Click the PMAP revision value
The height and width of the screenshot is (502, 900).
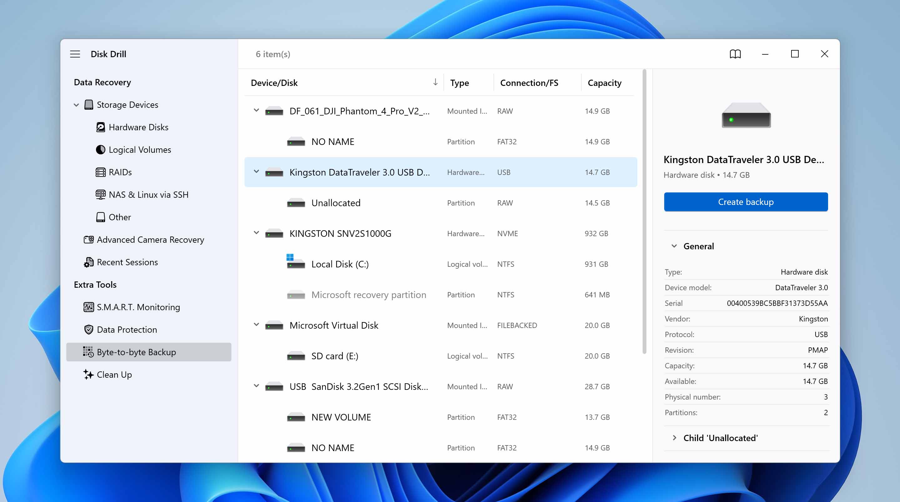[x=817, y=350]
